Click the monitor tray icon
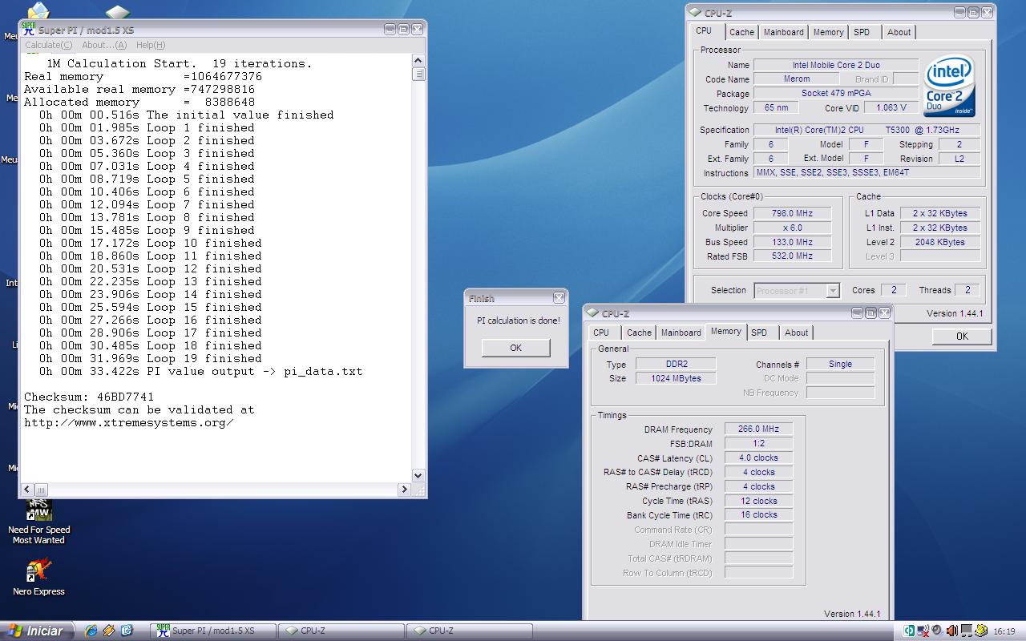Screen dimensions: 1026x641 [967, 631]
